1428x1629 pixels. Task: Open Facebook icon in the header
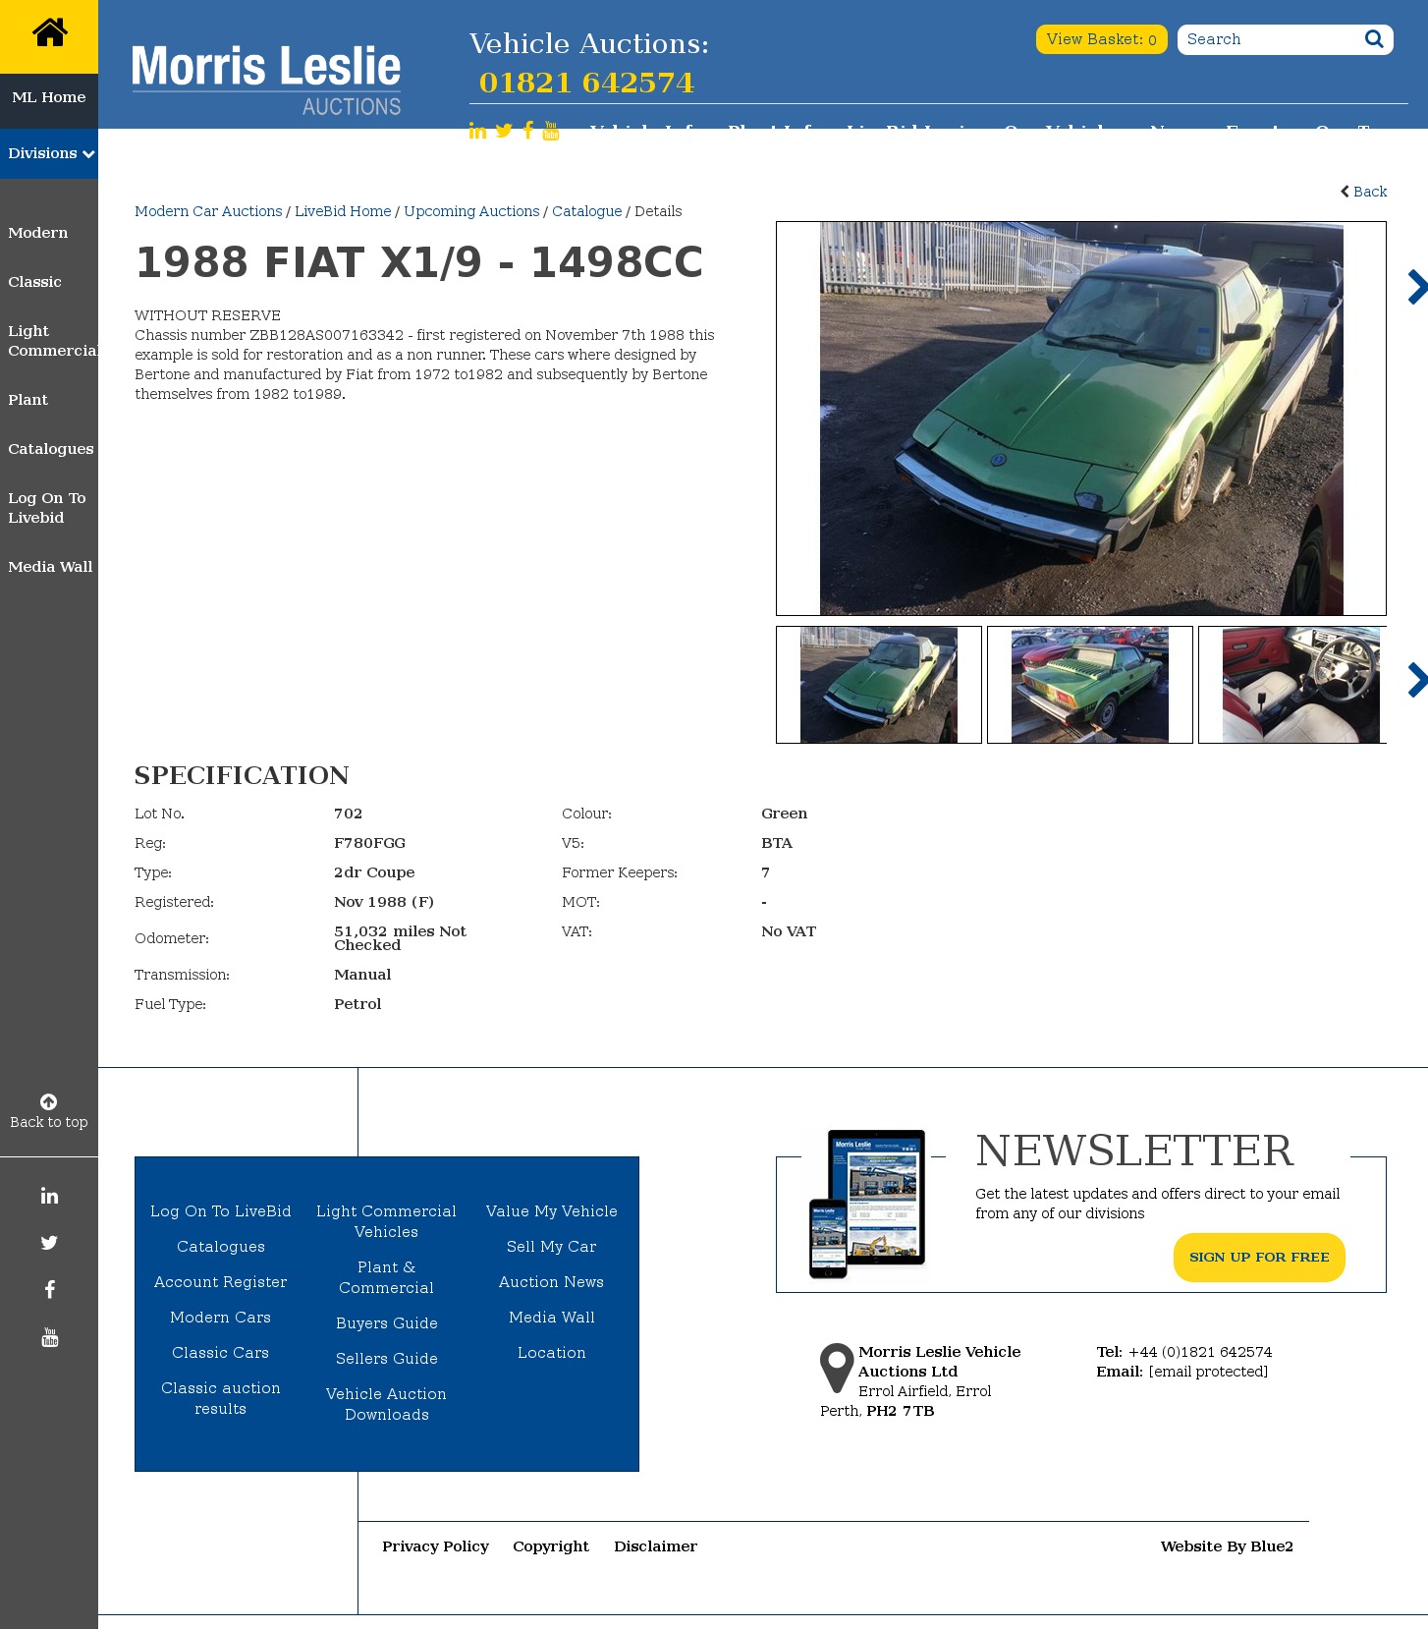(528, 131)
